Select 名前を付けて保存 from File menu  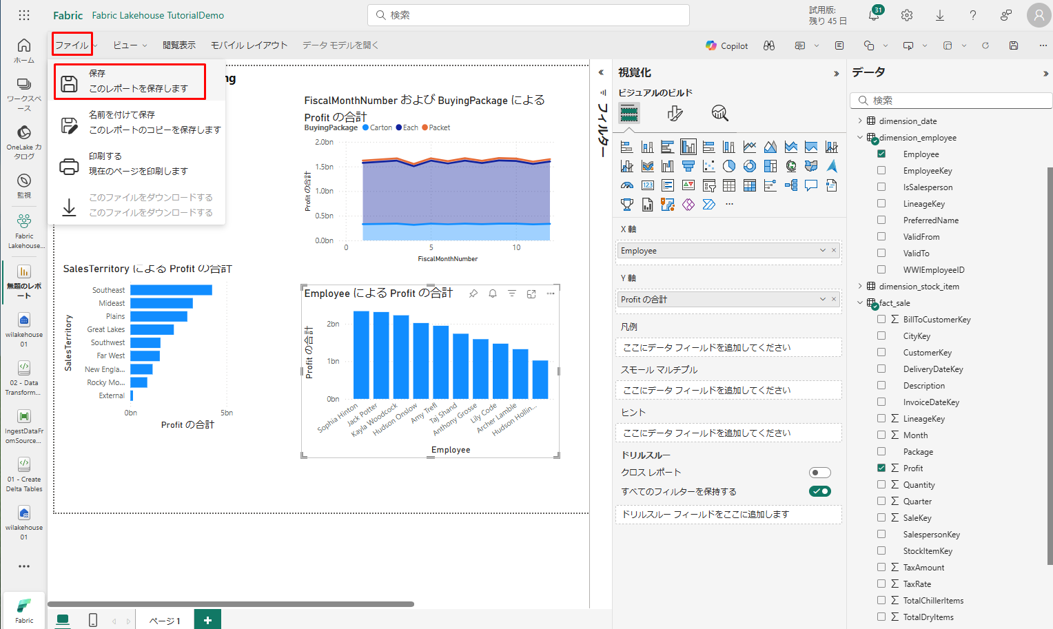coord(139,122)
